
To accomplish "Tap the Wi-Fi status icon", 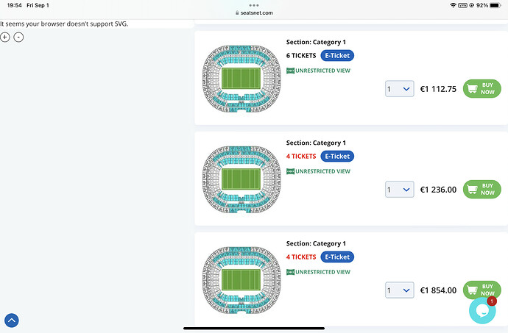I will (x=453, y=5).
